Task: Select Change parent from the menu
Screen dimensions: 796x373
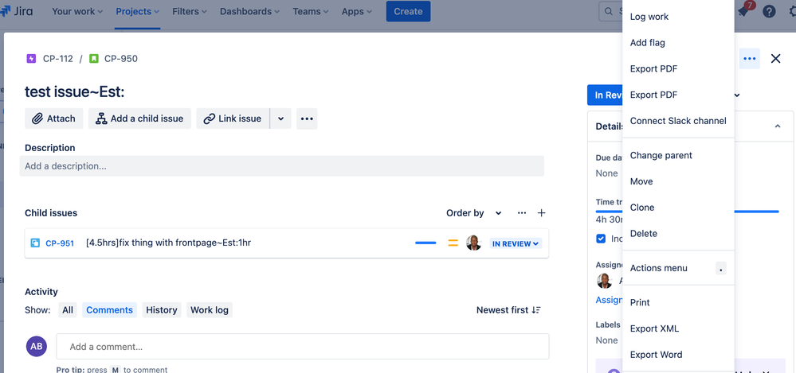Action: (x=678, y=155)
